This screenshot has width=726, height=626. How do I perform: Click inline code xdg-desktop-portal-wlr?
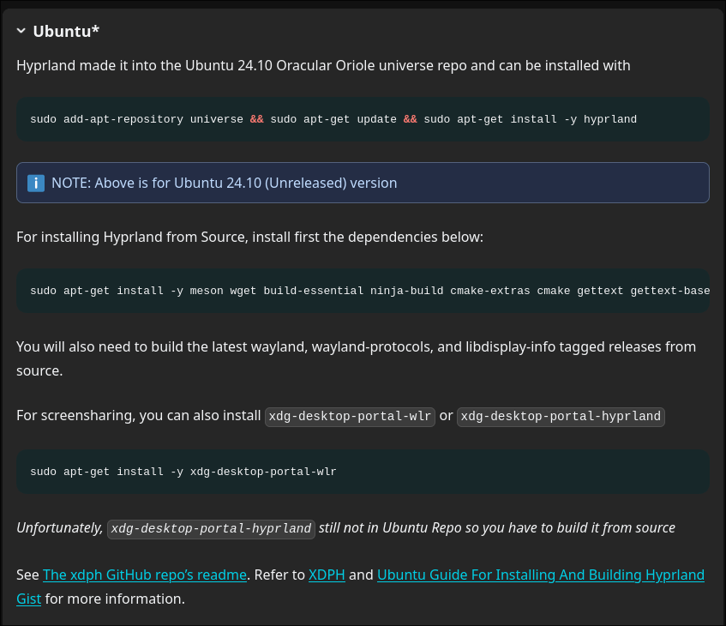click(350, 416)
